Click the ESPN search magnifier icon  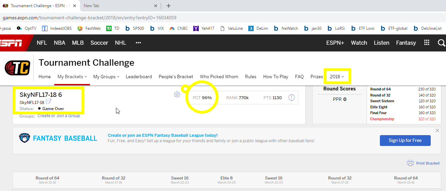point(441,43)
